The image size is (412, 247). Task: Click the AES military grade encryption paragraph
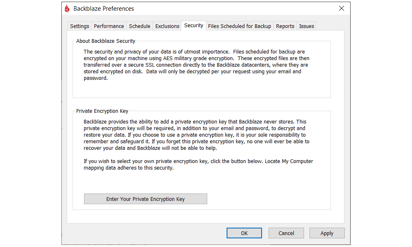point(197,65)
